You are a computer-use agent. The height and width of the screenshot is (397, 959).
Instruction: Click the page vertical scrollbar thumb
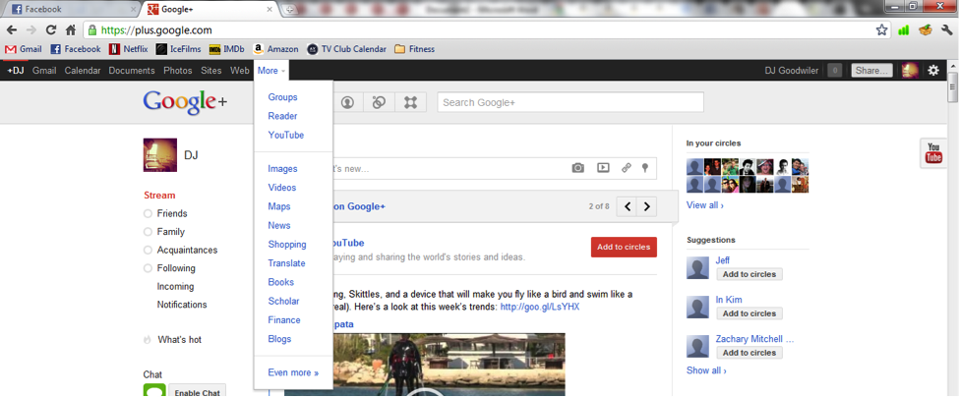[x=952, y=86]
